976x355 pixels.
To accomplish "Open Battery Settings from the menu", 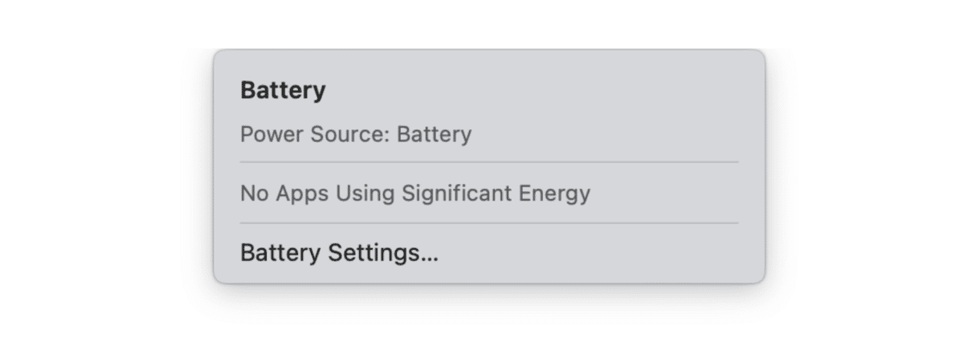I will 339,253.
